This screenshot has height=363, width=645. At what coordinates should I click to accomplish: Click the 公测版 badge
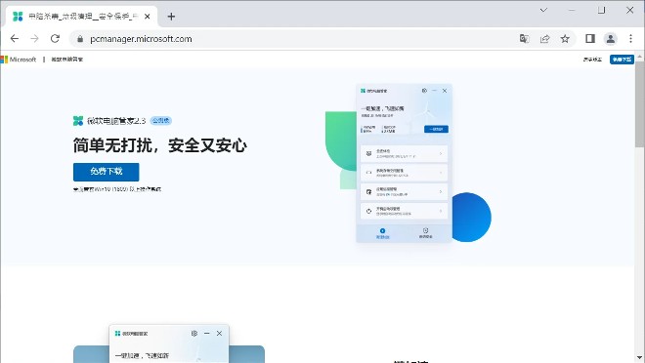pos(161,120)
